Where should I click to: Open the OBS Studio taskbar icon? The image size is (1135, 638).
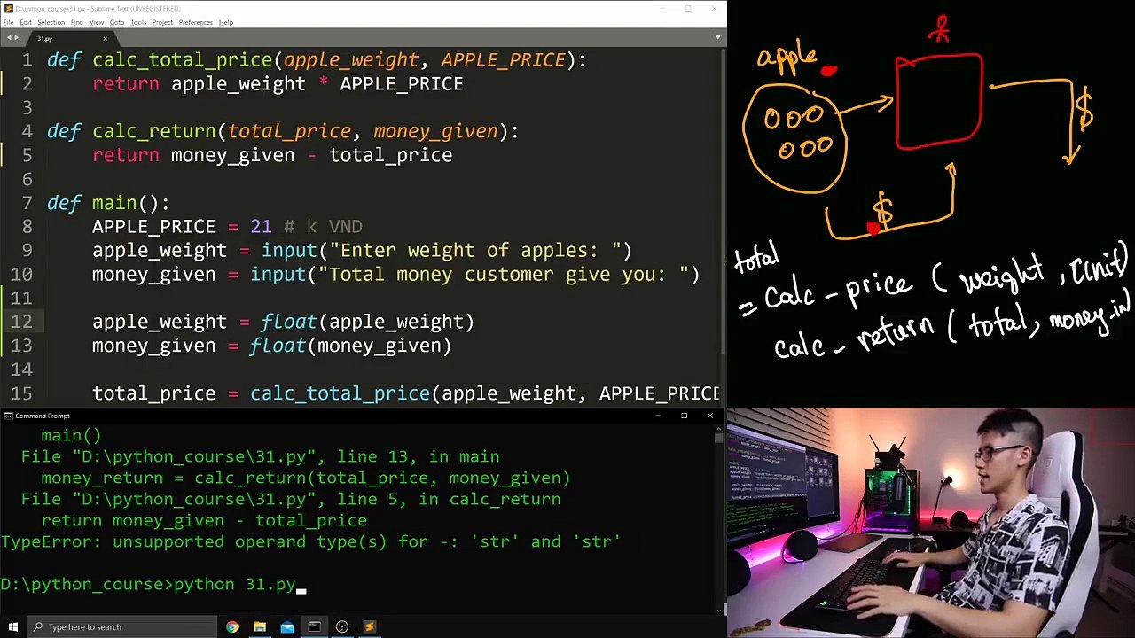coord(342,626)
